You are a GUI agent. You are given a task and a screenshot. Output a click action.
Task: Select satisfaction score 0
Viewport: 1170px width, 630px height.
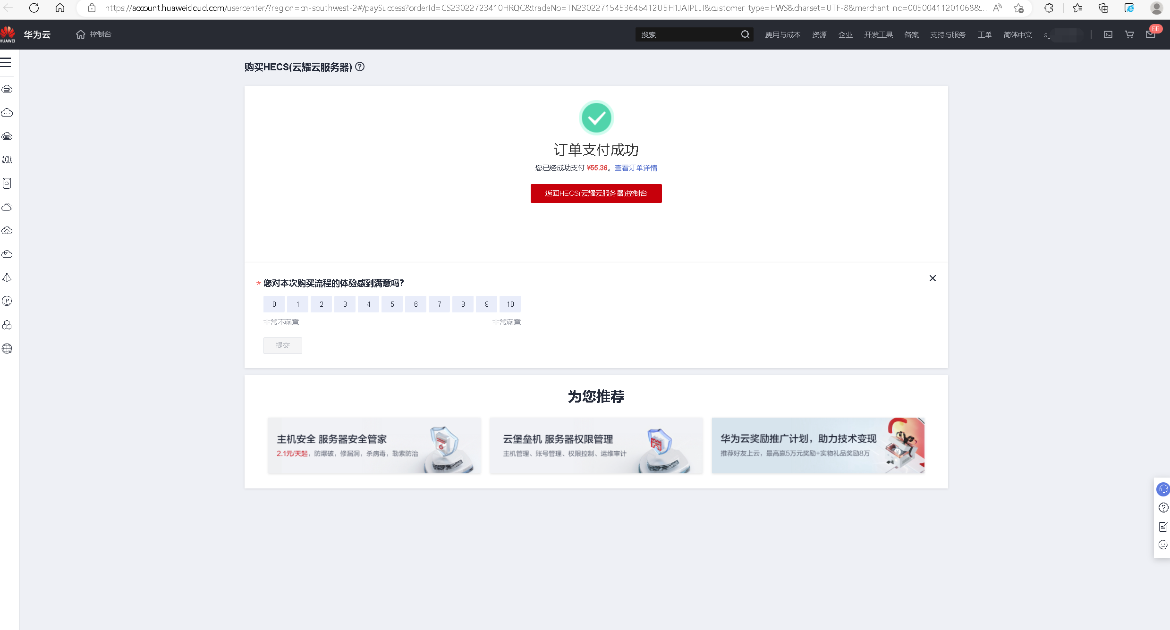[x=274, y=304]
